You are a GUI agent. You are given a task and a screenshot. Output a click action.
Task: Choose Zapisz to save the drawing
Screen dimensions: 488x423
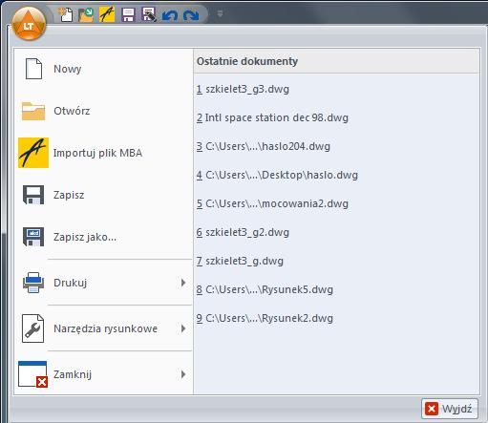pyautogui.click(x=103, y=195)
